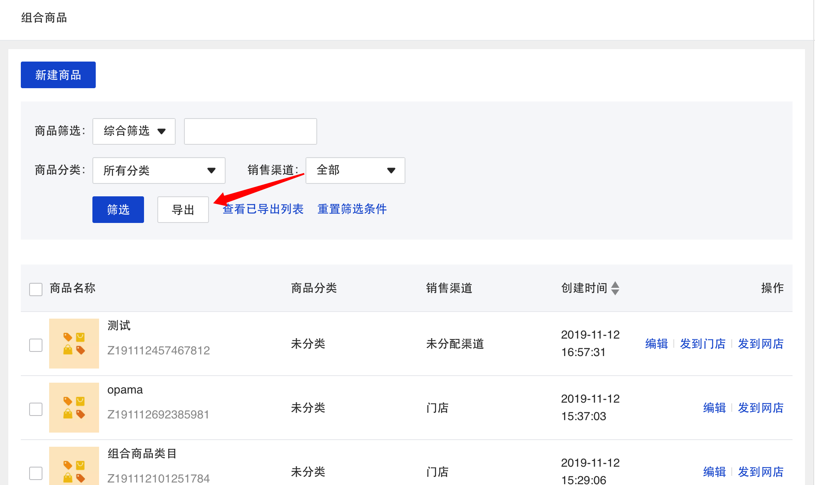Click 重置筛选条件 link
This screenshot has width=815, height=485.
[352, 209]
